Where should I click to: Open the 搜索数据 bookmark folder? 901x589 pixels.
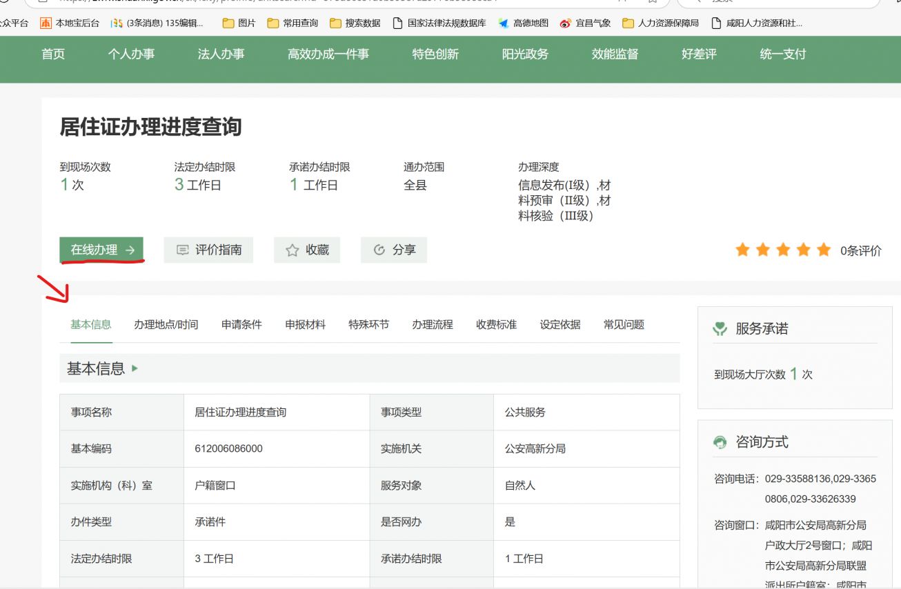point(355,23)
